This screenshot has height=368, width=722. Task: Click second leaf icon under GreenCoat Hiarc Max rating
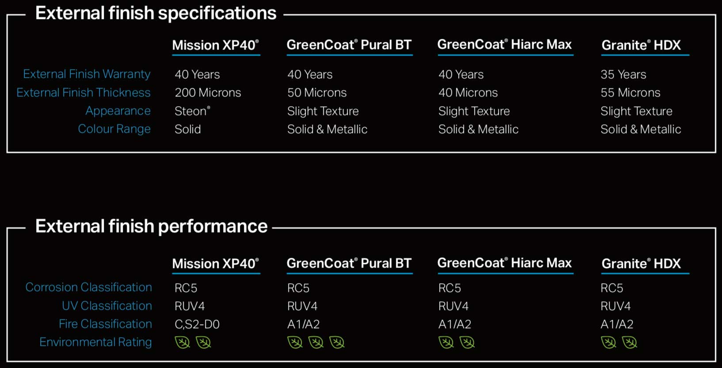467,342
